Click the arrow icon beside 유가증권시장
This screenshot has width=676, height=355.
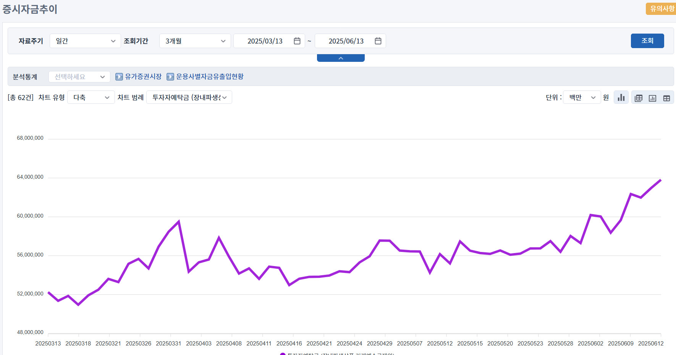click(x=119, y=77)
